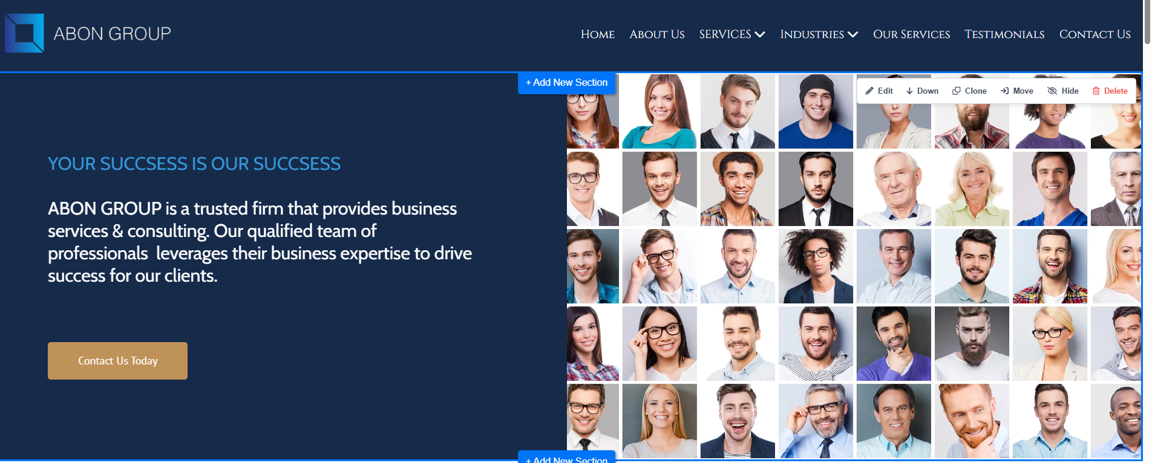The width and height of the screenshot is (1152, 463).
Task: Click the Move arrow icon
Action: [1004, 91]
